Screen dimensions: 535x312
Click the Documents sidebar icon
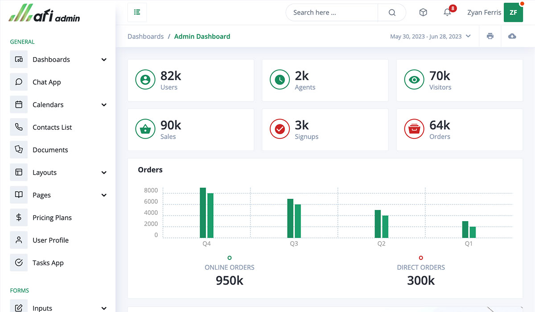tap(19, 150)
